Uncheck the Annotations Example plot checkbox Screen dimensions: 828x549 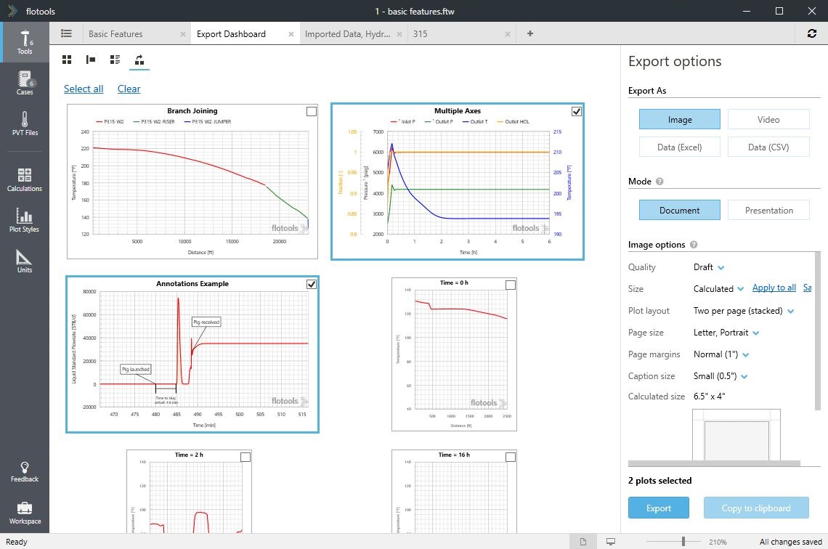[312, 284]
